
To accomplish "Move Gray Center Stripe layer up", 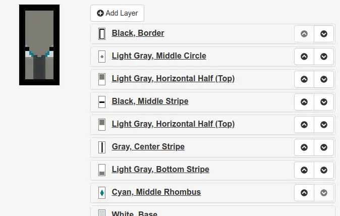I will click(x=304, y=147).
